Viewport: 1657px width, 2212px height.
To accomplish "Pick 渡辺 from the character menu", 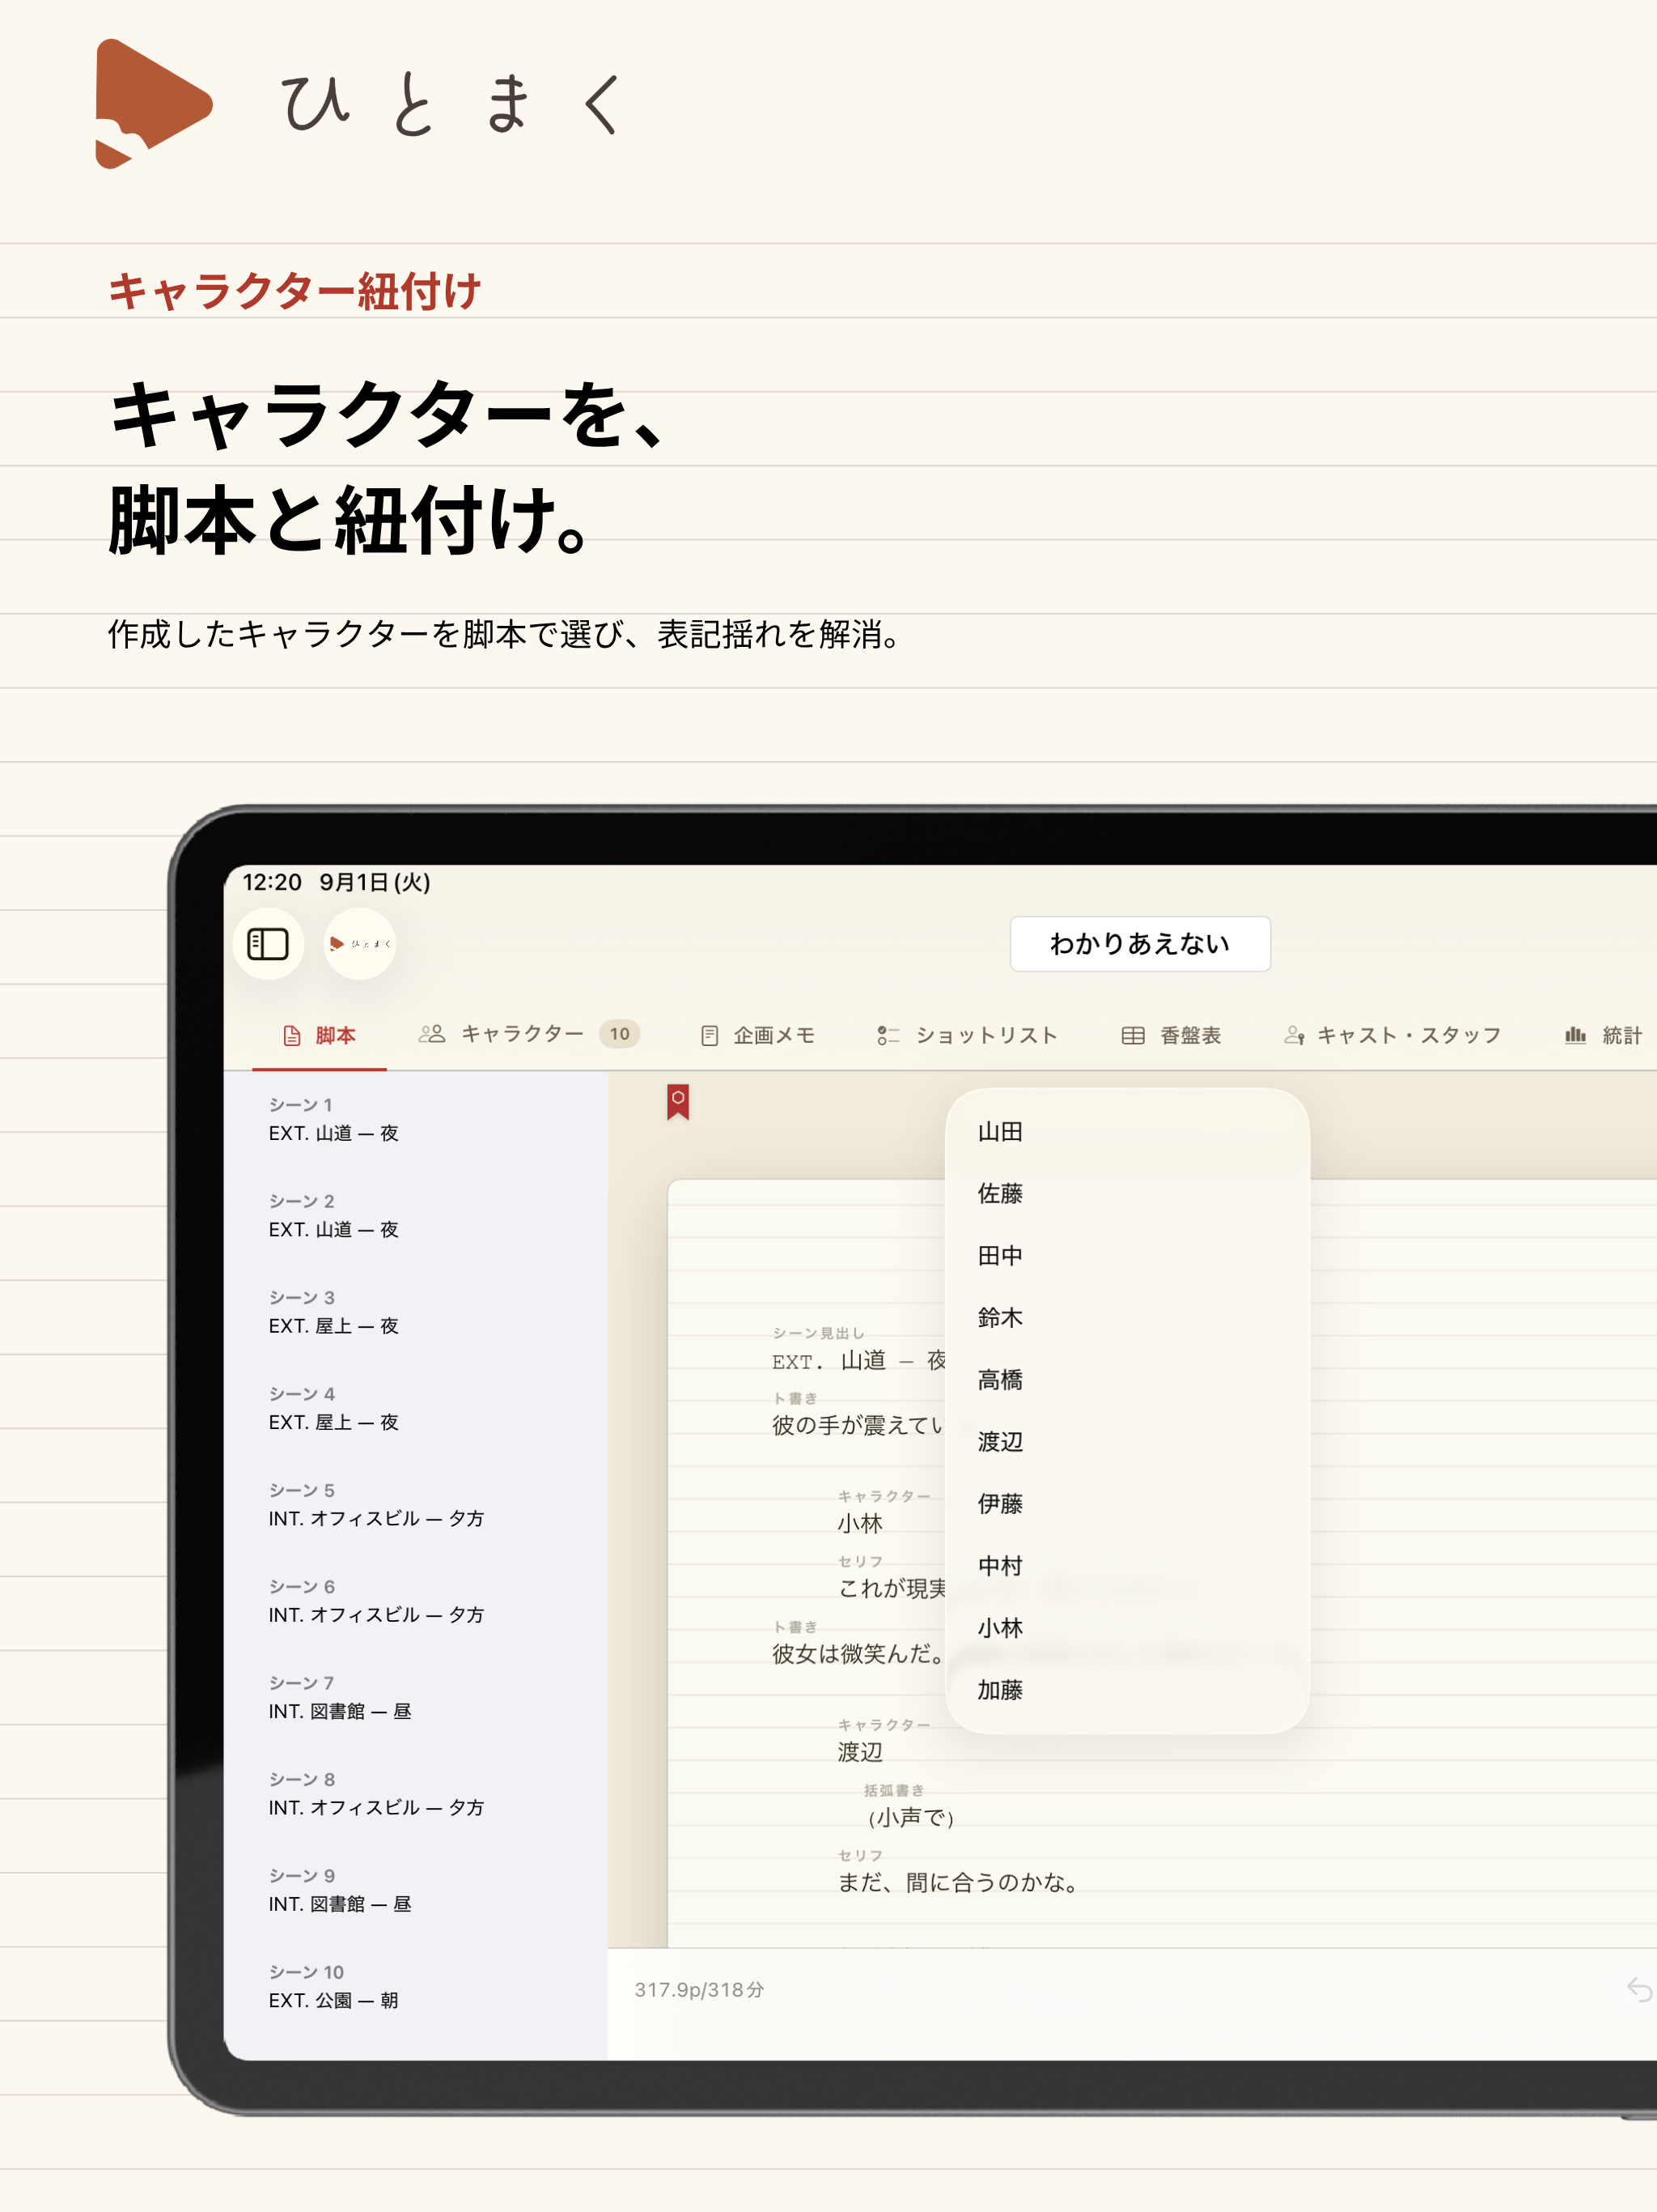I will [x=1126, y=1441].
